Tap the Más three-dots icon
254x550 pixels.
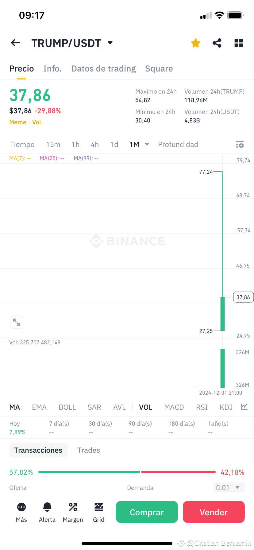click(x=21, y=507)
